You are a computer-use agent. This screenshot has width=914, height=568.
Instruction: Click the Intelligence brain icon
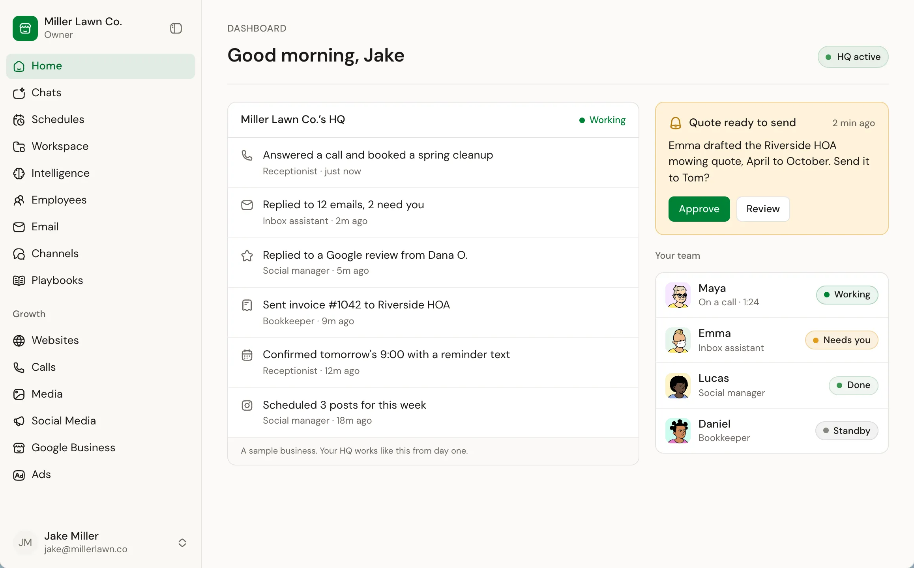tap(19, 173)
